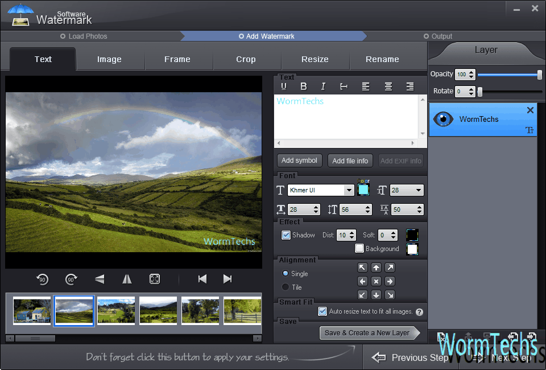
Task: Toggle strikethrough text formatting
Action: tap(344, 87)
